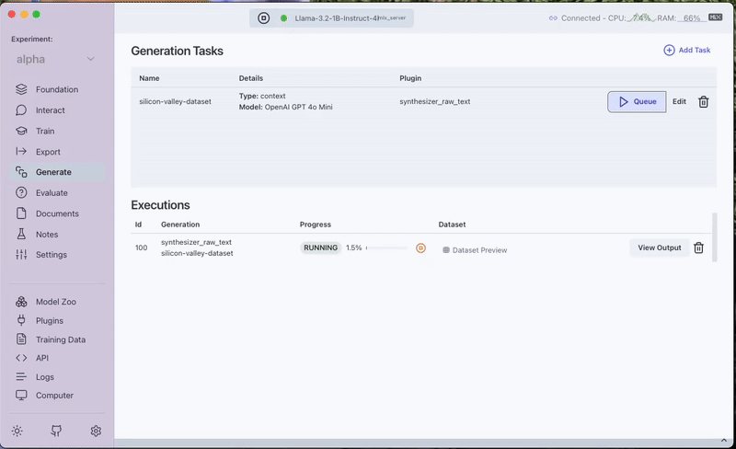
Task: Stop the running Llama model server
Action: (264, 17)
